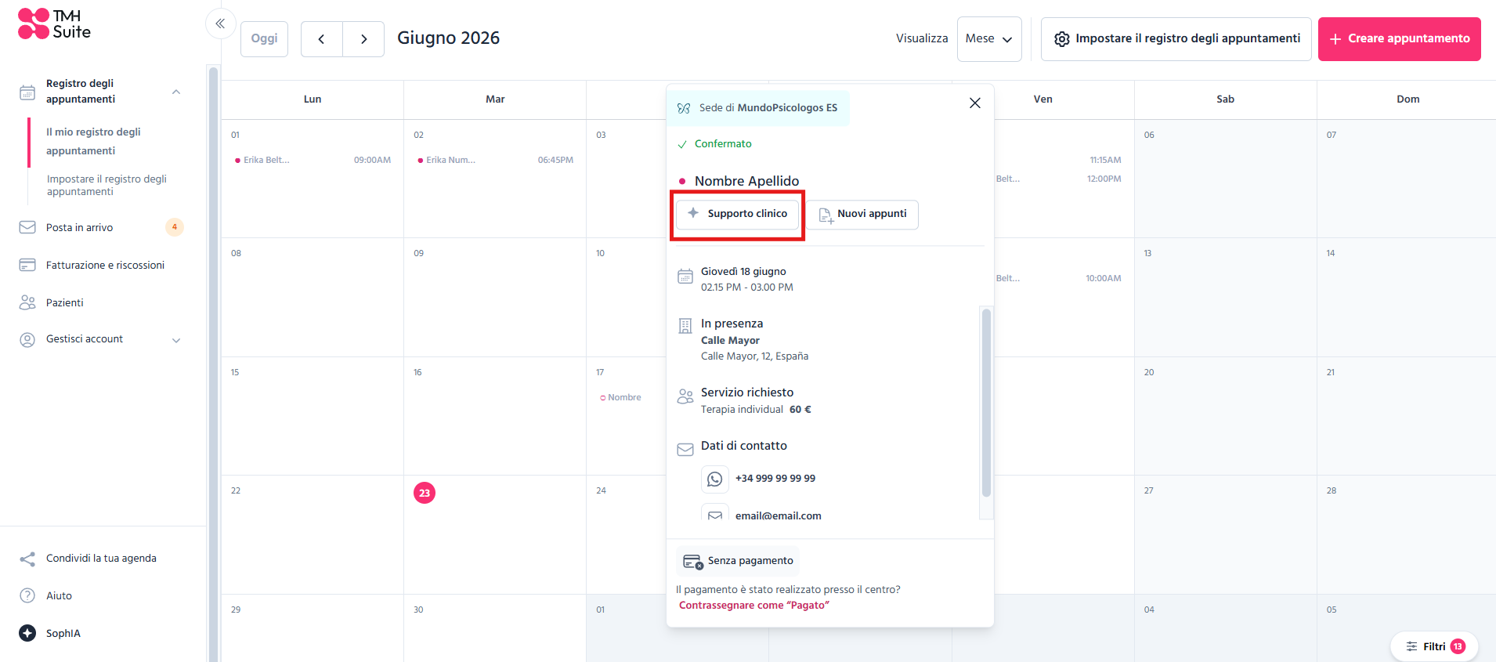Screen dimensions: 1496x662
Task: Click patient name Nombre Apellido
Action: tap(747, 181)
